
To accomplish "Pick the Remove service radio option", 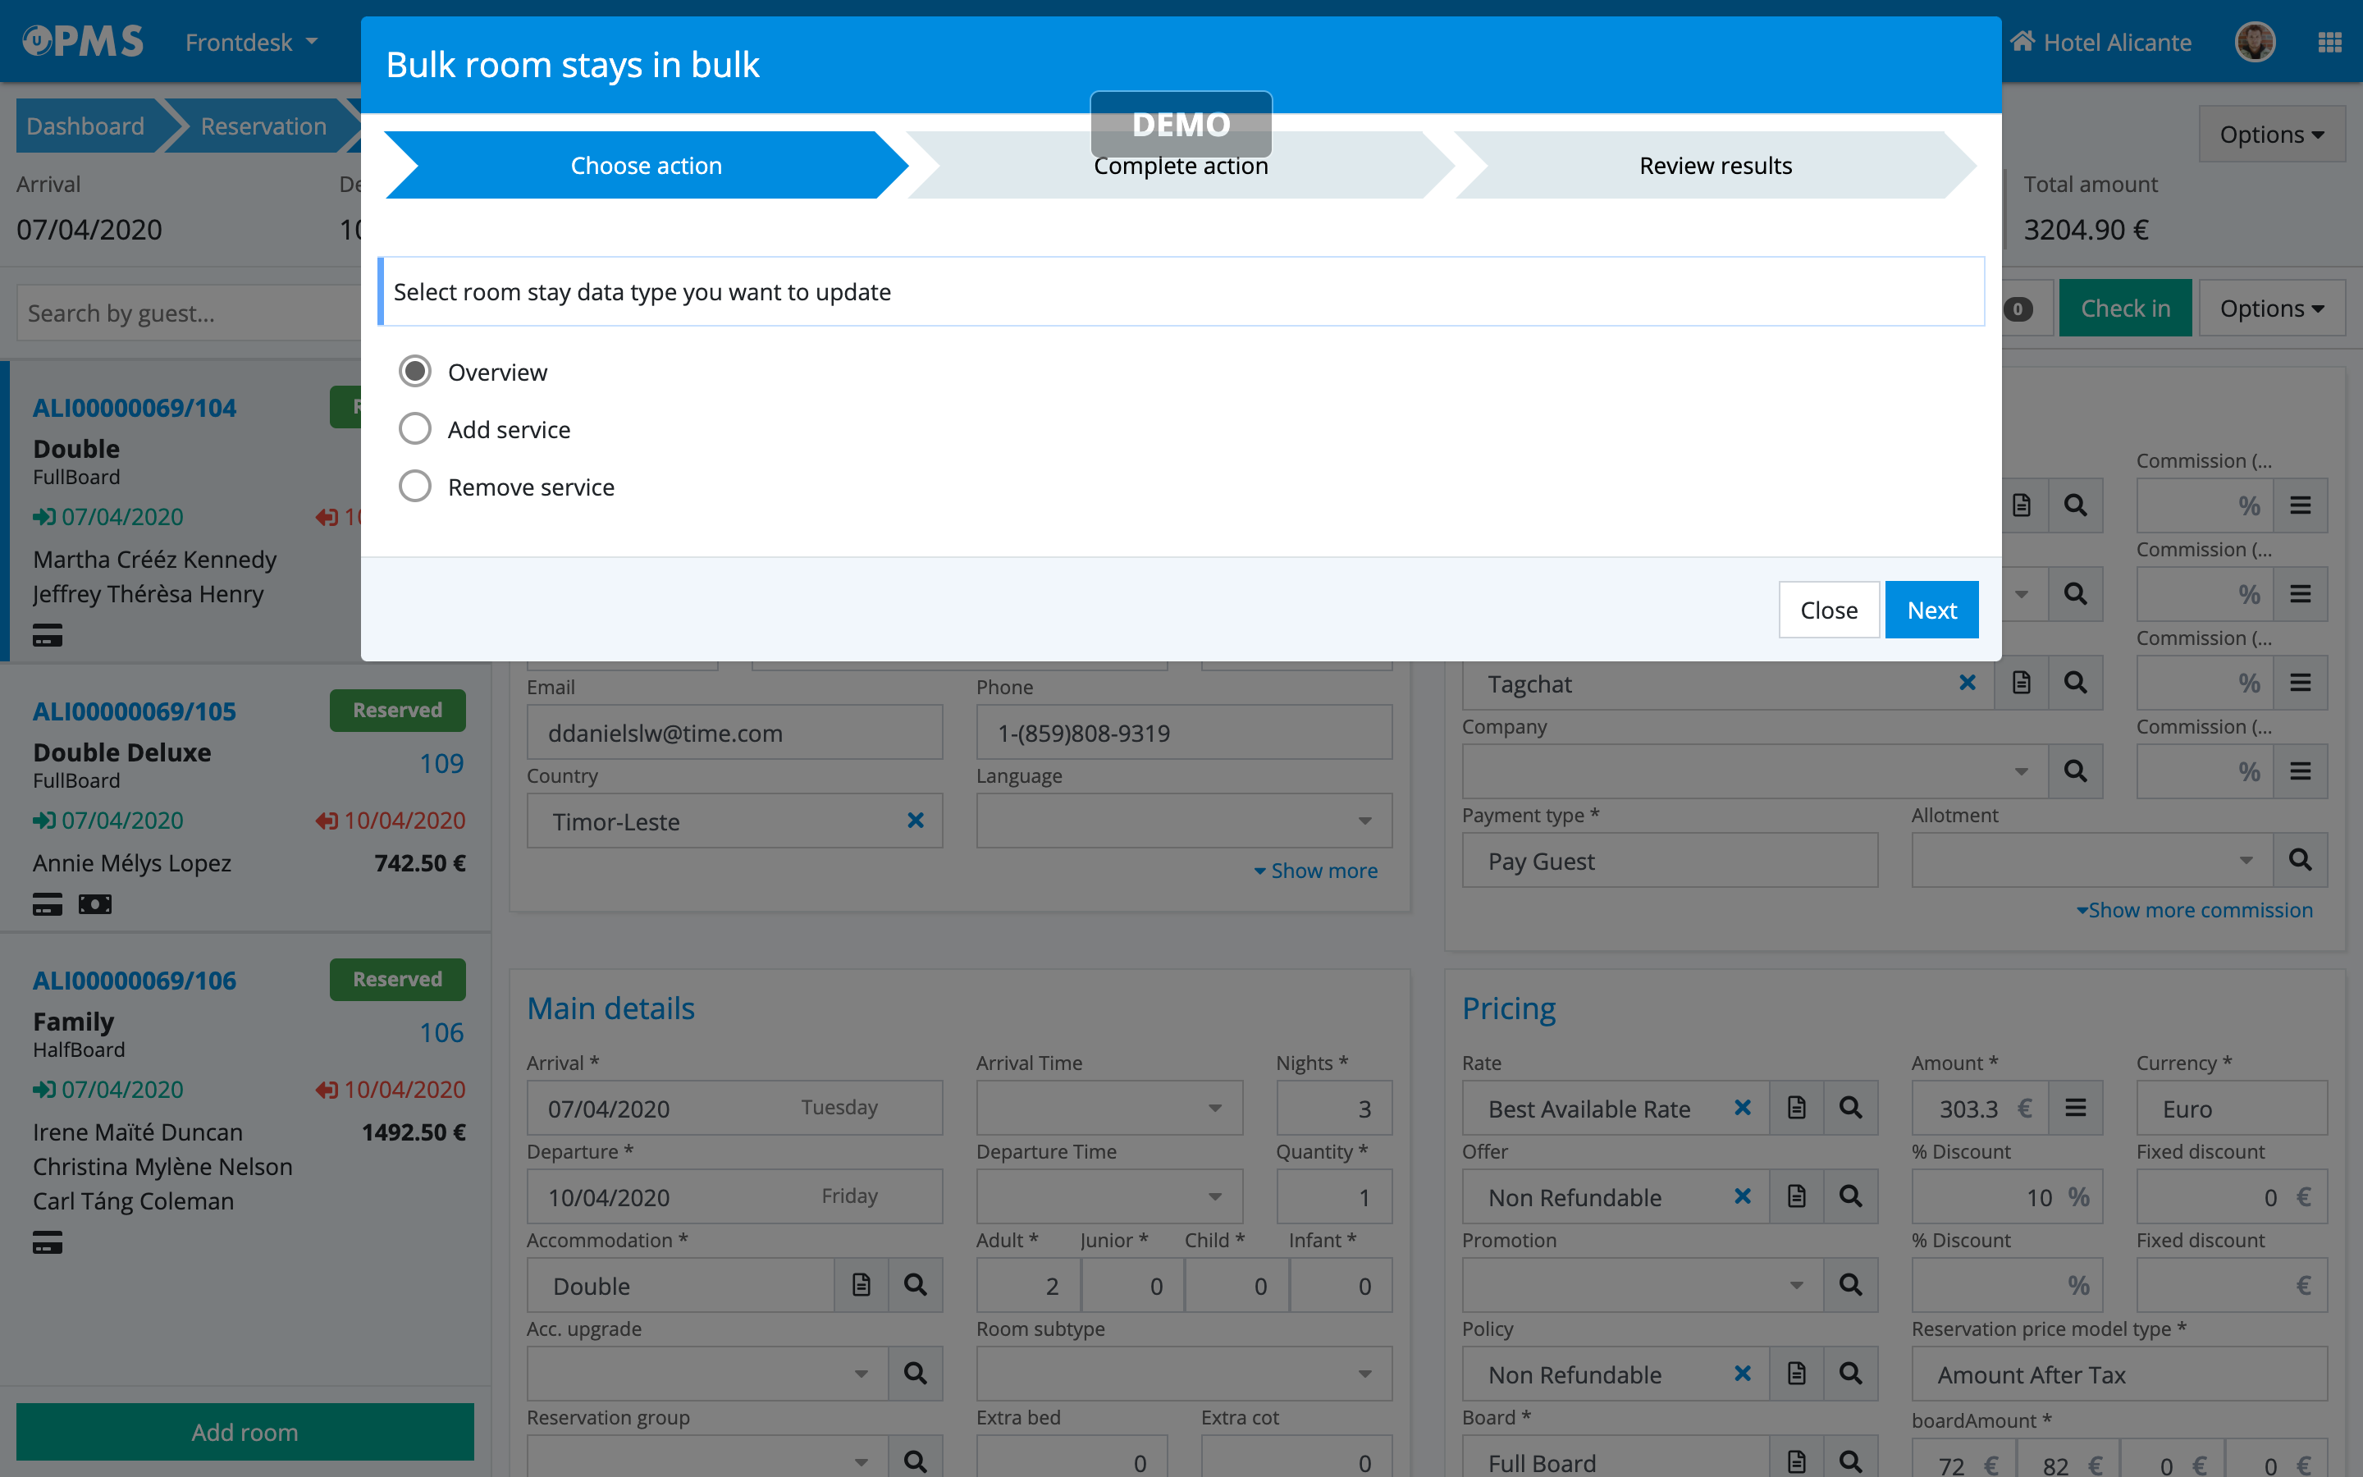I will [415, 487].
